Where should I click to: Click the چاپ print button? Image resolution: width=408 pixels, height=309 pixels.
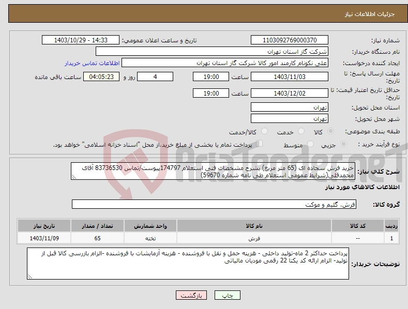[x=228, y=295]
